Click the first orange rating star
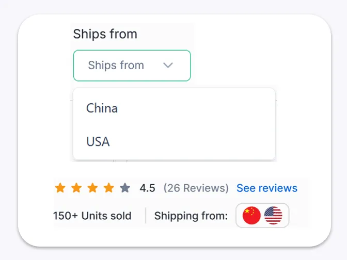347x260 pixels. coord(60,188)
